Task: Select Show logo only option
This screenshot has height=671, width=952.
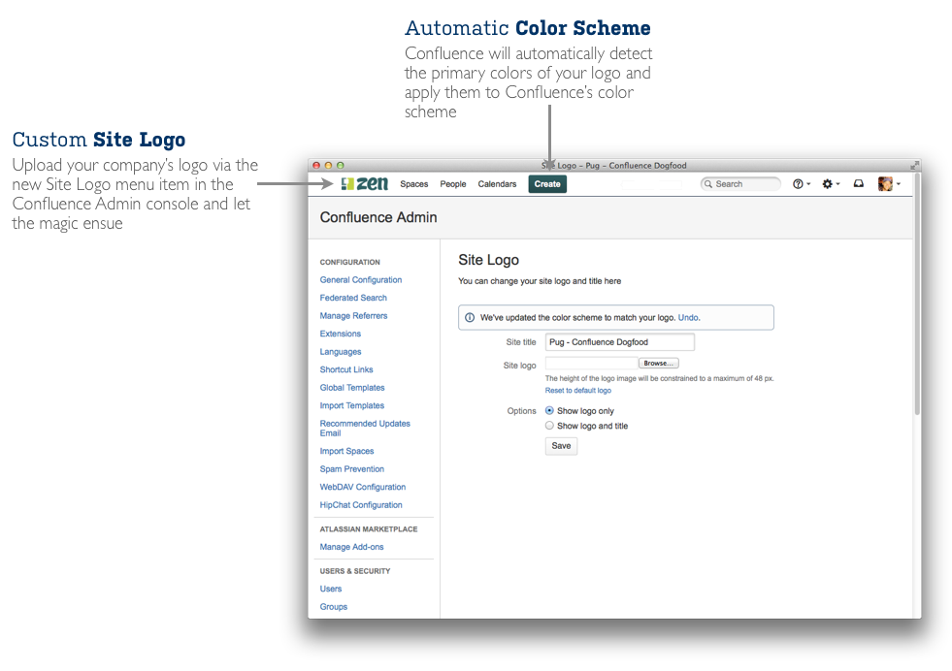Action: tap(549, 411)
